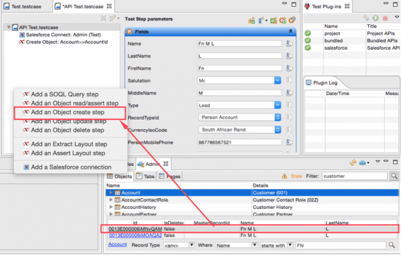Click the small grid icon beside the Type dropdown
The image size is (401, 255).
pyautogui.click(x=289, y=105)
